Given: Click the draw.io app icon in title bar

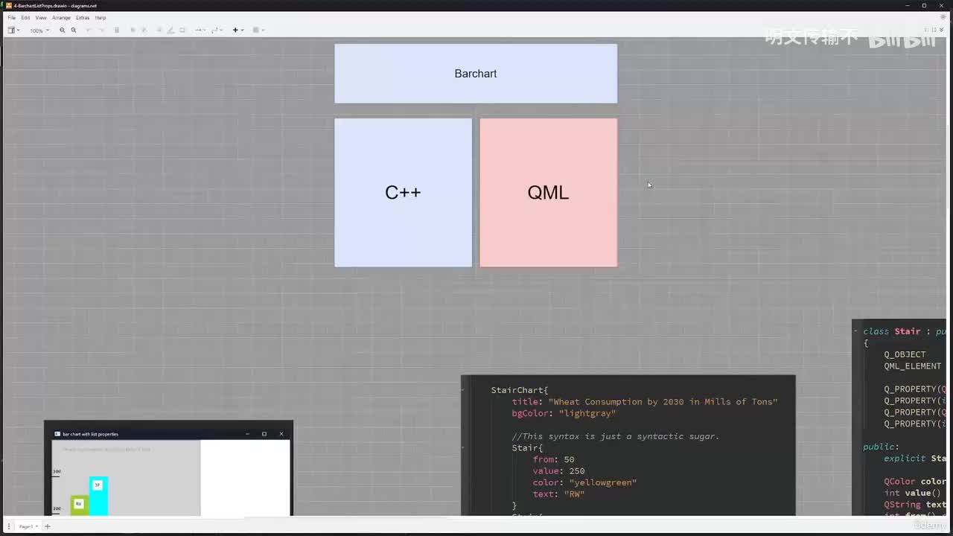Looking at the screenshot, I should [x=8, y=5].
